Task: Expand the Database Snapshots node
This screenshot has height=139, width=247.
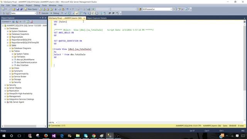Action: (x=8, y=34)
